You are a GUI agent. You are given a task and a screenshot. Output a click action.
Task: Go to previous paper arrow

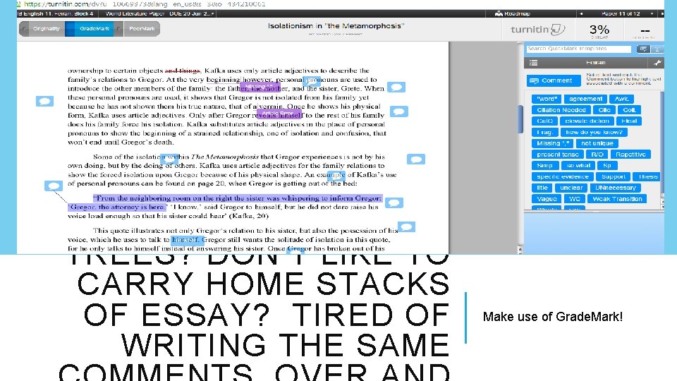[x=581, y=14]
